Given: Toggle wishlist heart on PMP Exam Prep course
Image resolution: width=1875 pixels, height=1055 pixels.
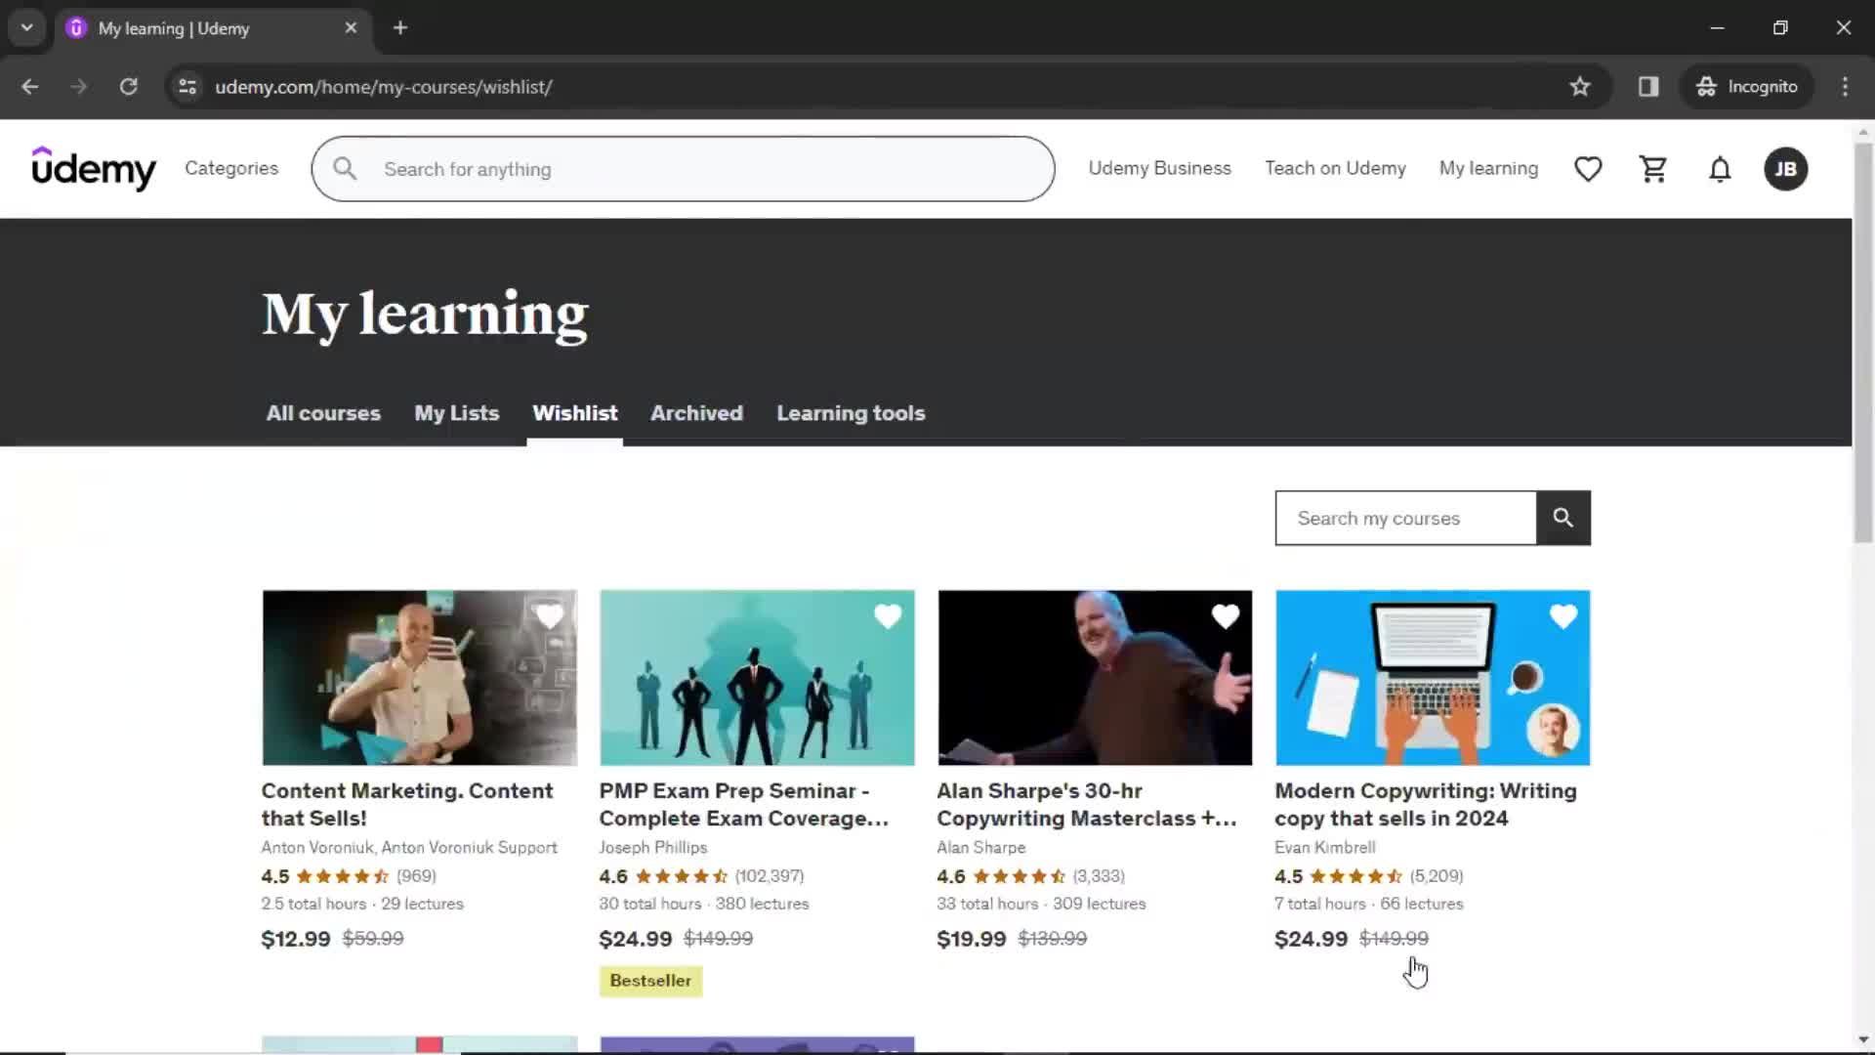Looking at the screenshot, I should [888, 615].
